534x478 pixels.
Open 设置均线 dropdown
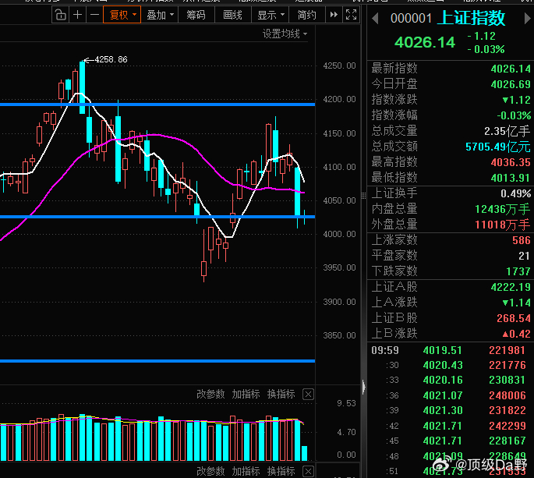point(285,34)
